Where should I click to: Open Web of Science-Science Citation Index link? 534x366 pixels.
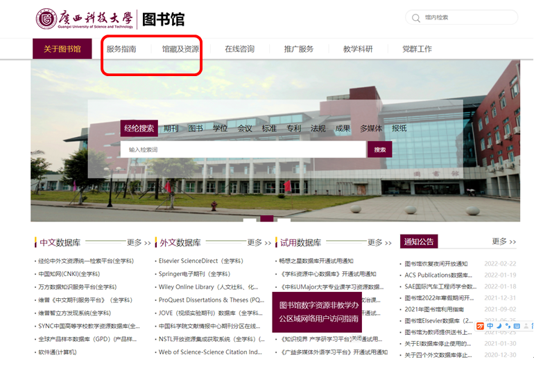[210, 352]
